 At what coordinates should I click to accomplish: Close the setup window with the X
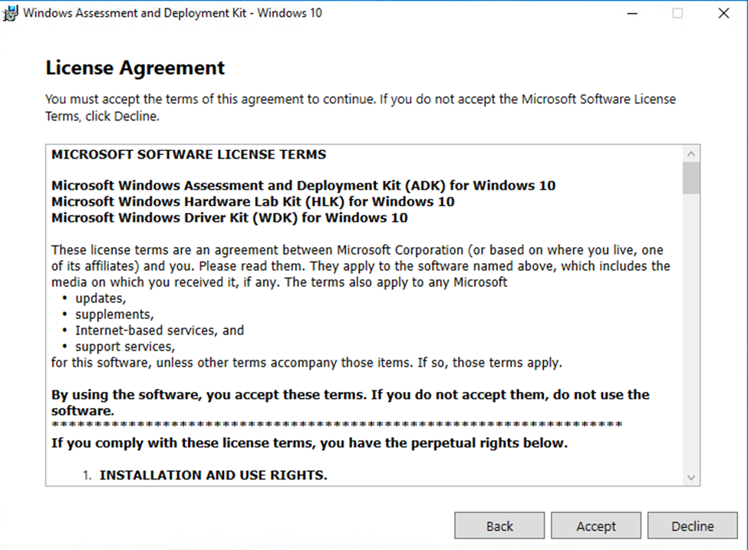pos(723,13)
